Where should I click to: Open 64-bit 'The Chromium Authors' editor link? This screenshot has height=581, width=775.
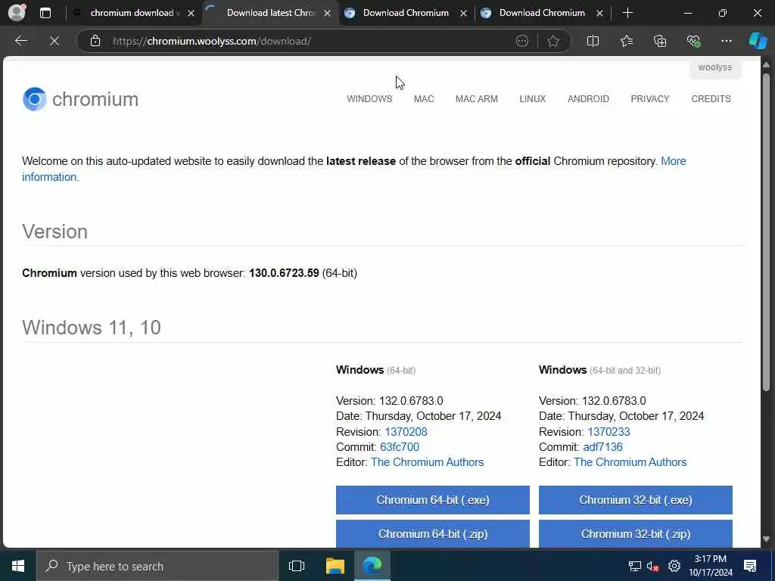(x=427, y=462)
